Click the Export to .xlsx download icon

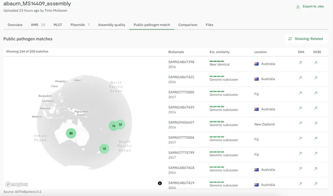pos(298,6)
